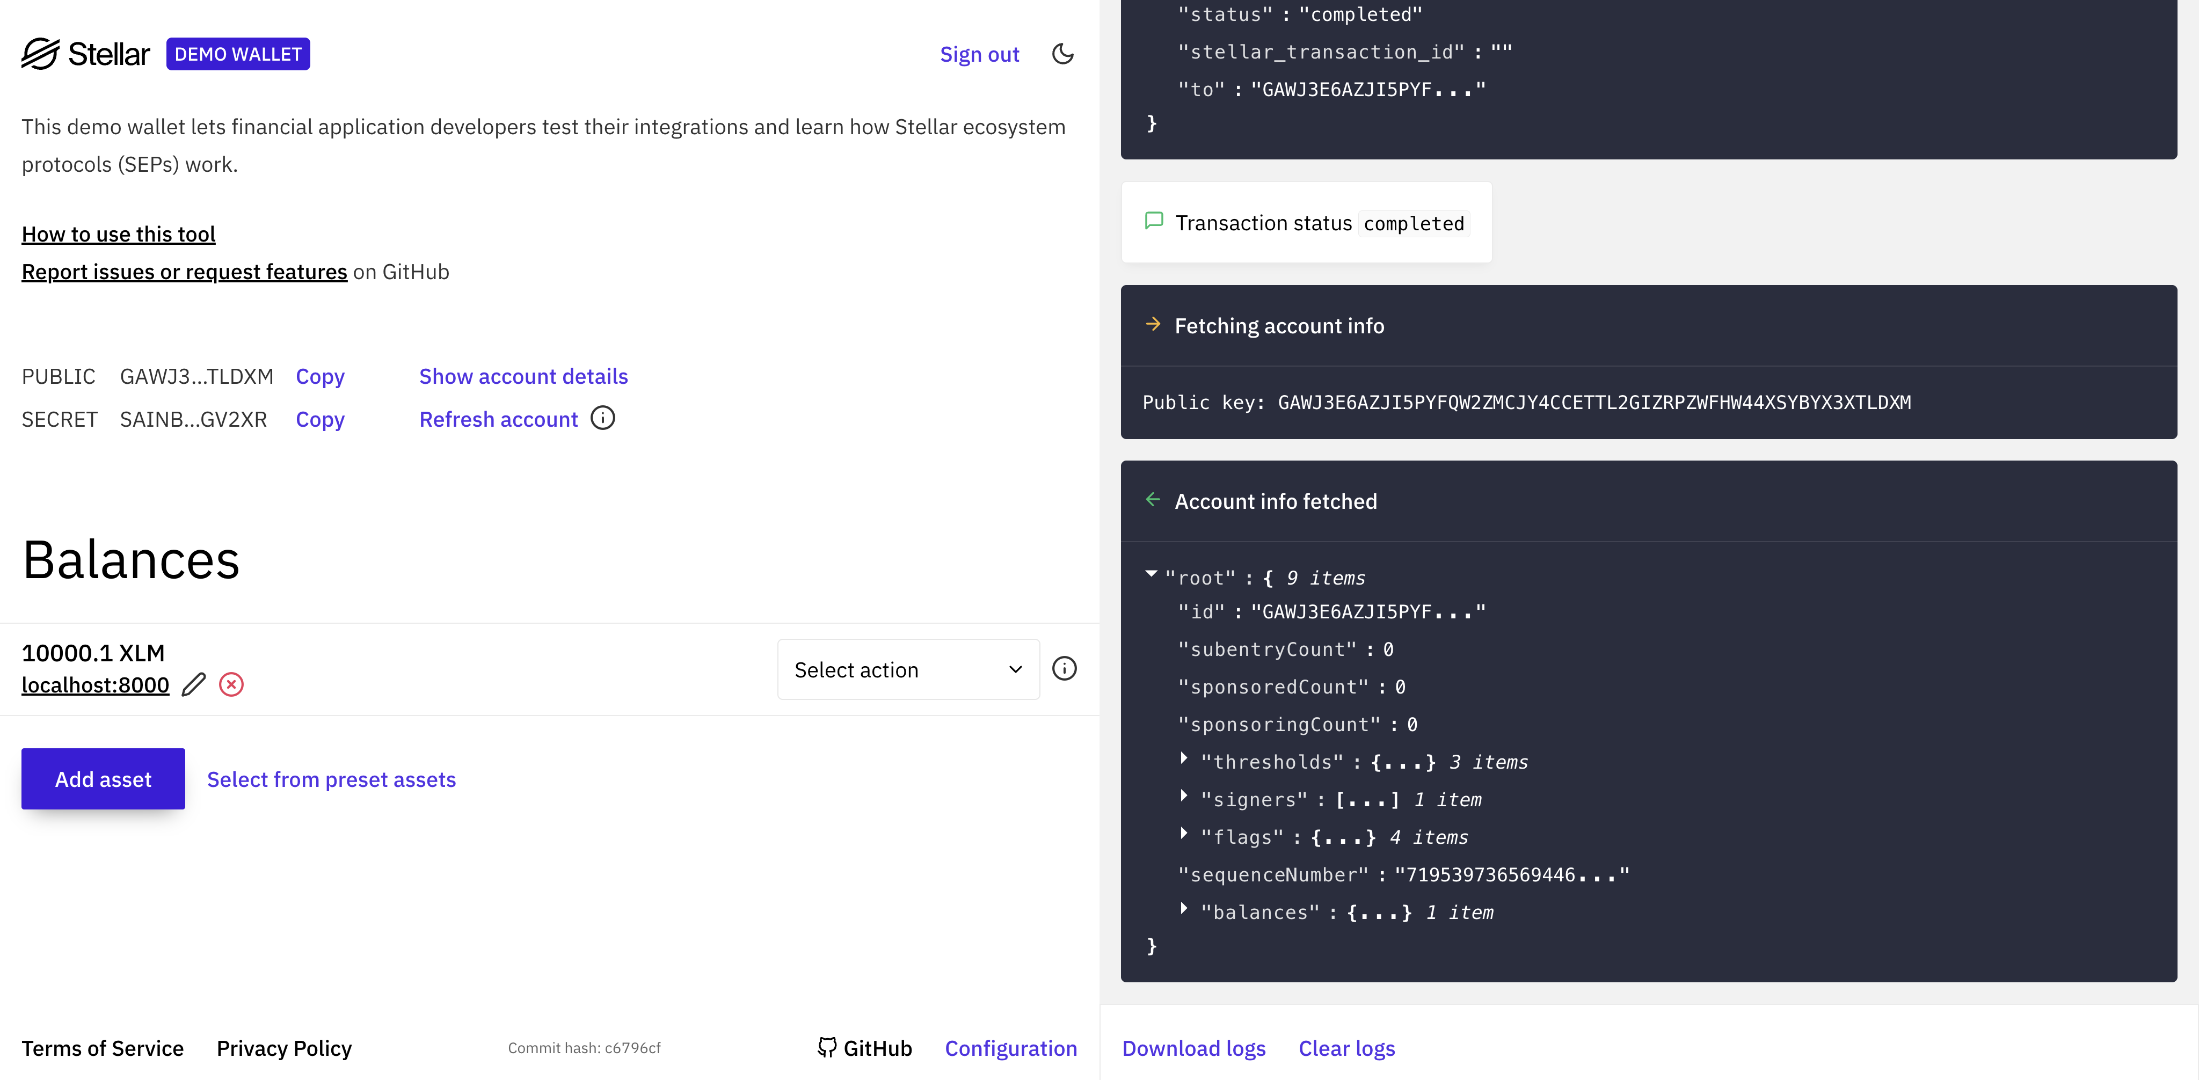This screenshot has height=1080, width=2199.
Task: Click Download logs
Action: click(x=1192, y=1048)
